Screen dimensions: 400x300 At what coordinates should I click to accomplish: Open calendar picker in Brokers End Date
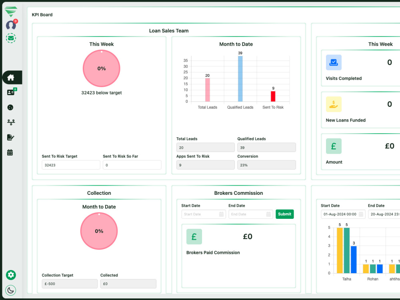(x=268, y=214)
